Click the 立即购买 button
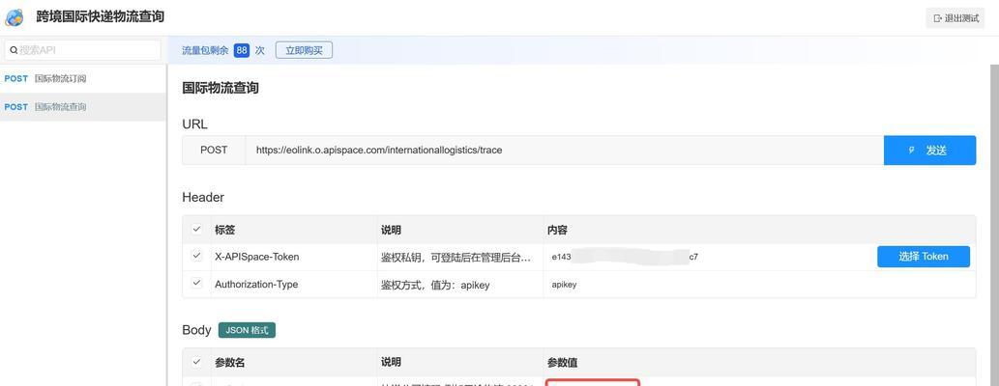 coord(304,50)
